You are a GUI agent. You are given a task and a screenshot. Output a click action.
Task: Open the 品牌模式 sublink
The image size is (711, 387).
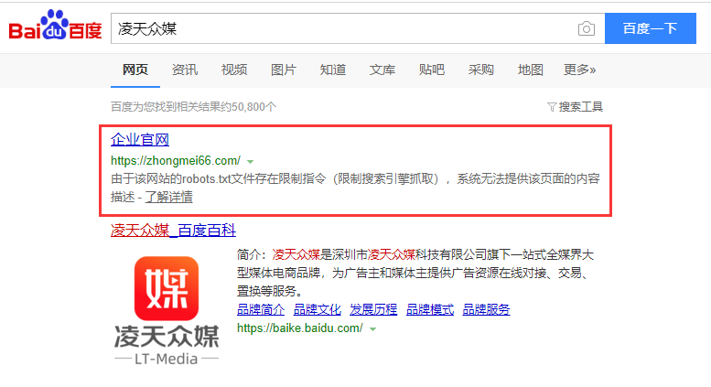click(x=430, y=310)
